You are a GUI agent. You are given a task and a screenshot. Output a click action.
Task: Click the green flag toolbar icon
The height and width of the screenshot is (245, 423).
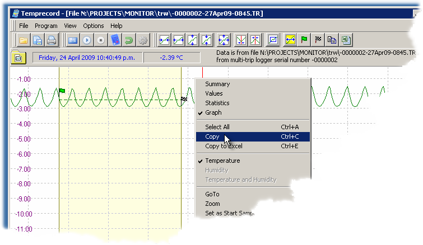(x=304, y=40)
